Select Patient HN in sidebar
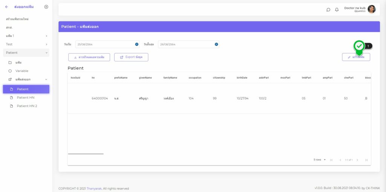Image resolution: width=386 pixels, height=192 pixels. point(26,97)
